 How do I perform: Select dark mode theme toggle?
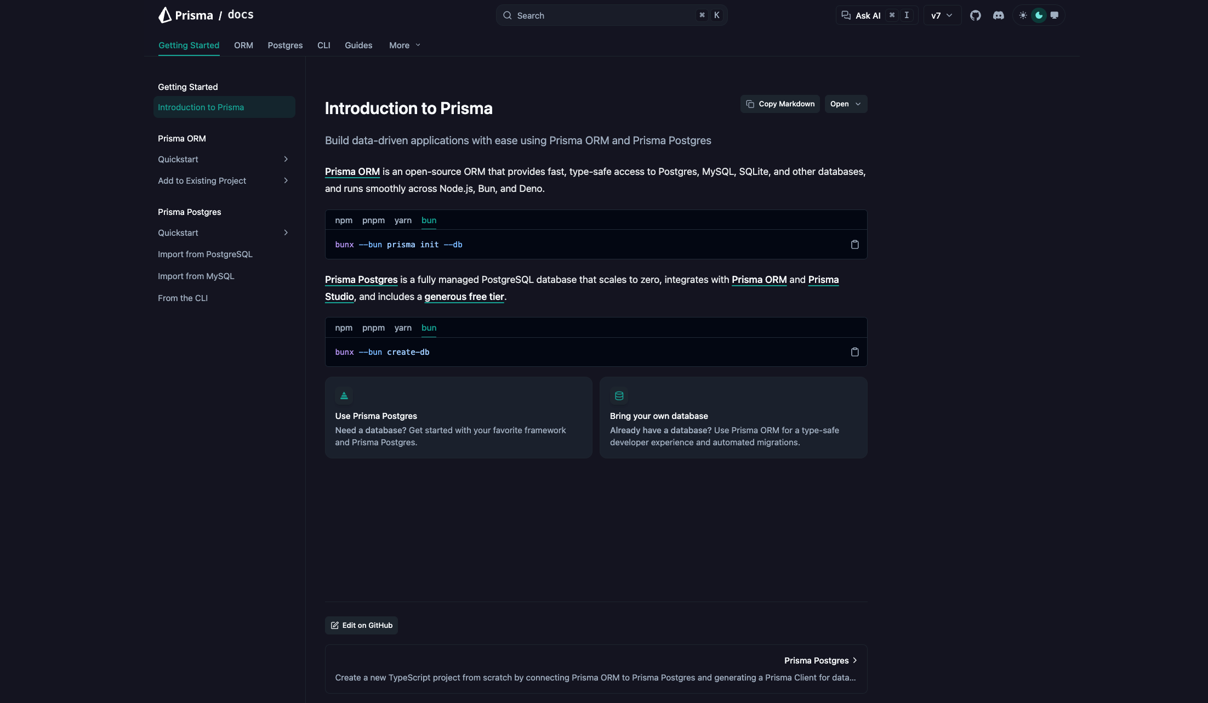(x=1038, y=15)
